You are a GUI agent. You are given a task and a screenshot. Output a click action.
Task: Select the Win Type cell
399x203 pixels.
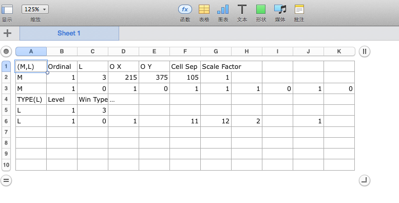tap(92, 99)
